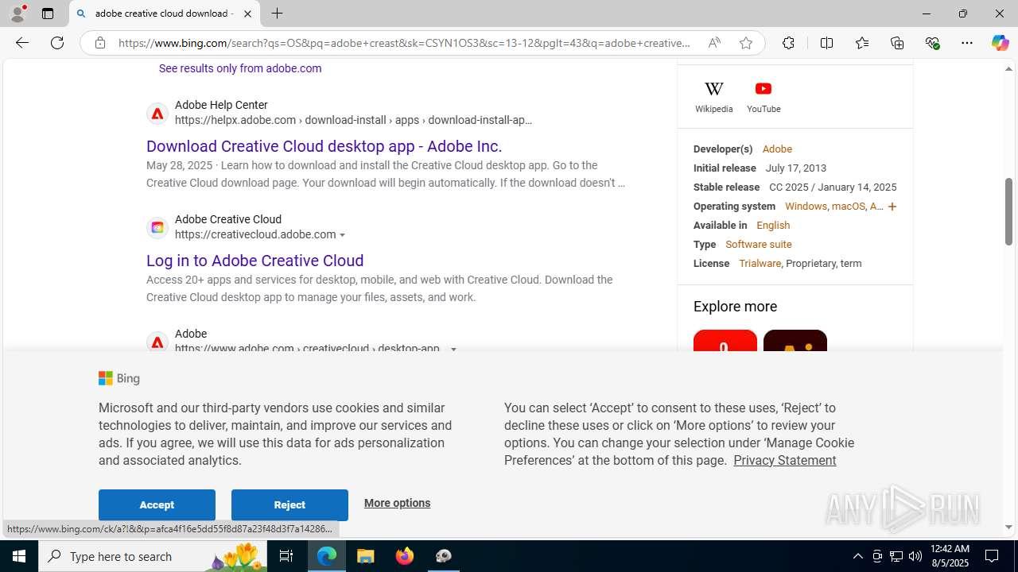Viewport: 1018px width, 572px height.
Task: Click the taskbar search box
Action: (153, 556)
